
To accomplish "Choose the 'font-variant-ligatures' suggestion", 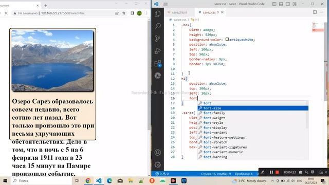I will tap(253, 147).
